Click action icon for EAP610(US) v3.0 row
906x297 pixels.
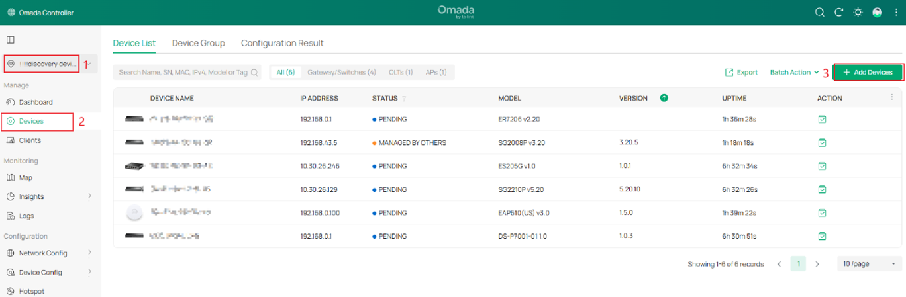(822, 213)
